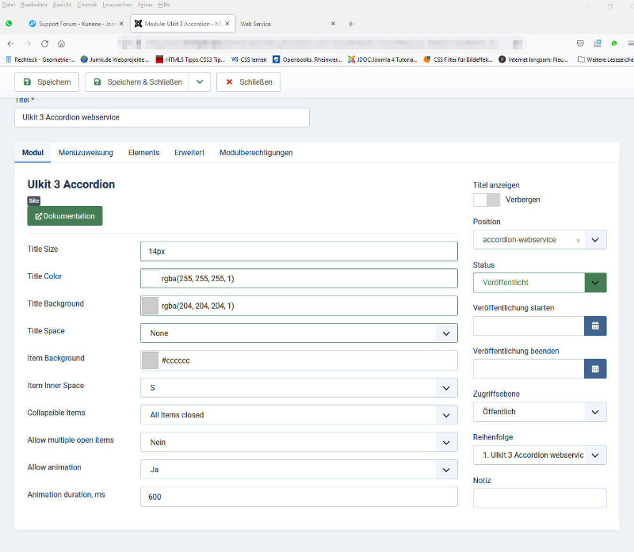Focus the Notiz input field
Viewport: 634px width, 552px height.
(540, 498)
